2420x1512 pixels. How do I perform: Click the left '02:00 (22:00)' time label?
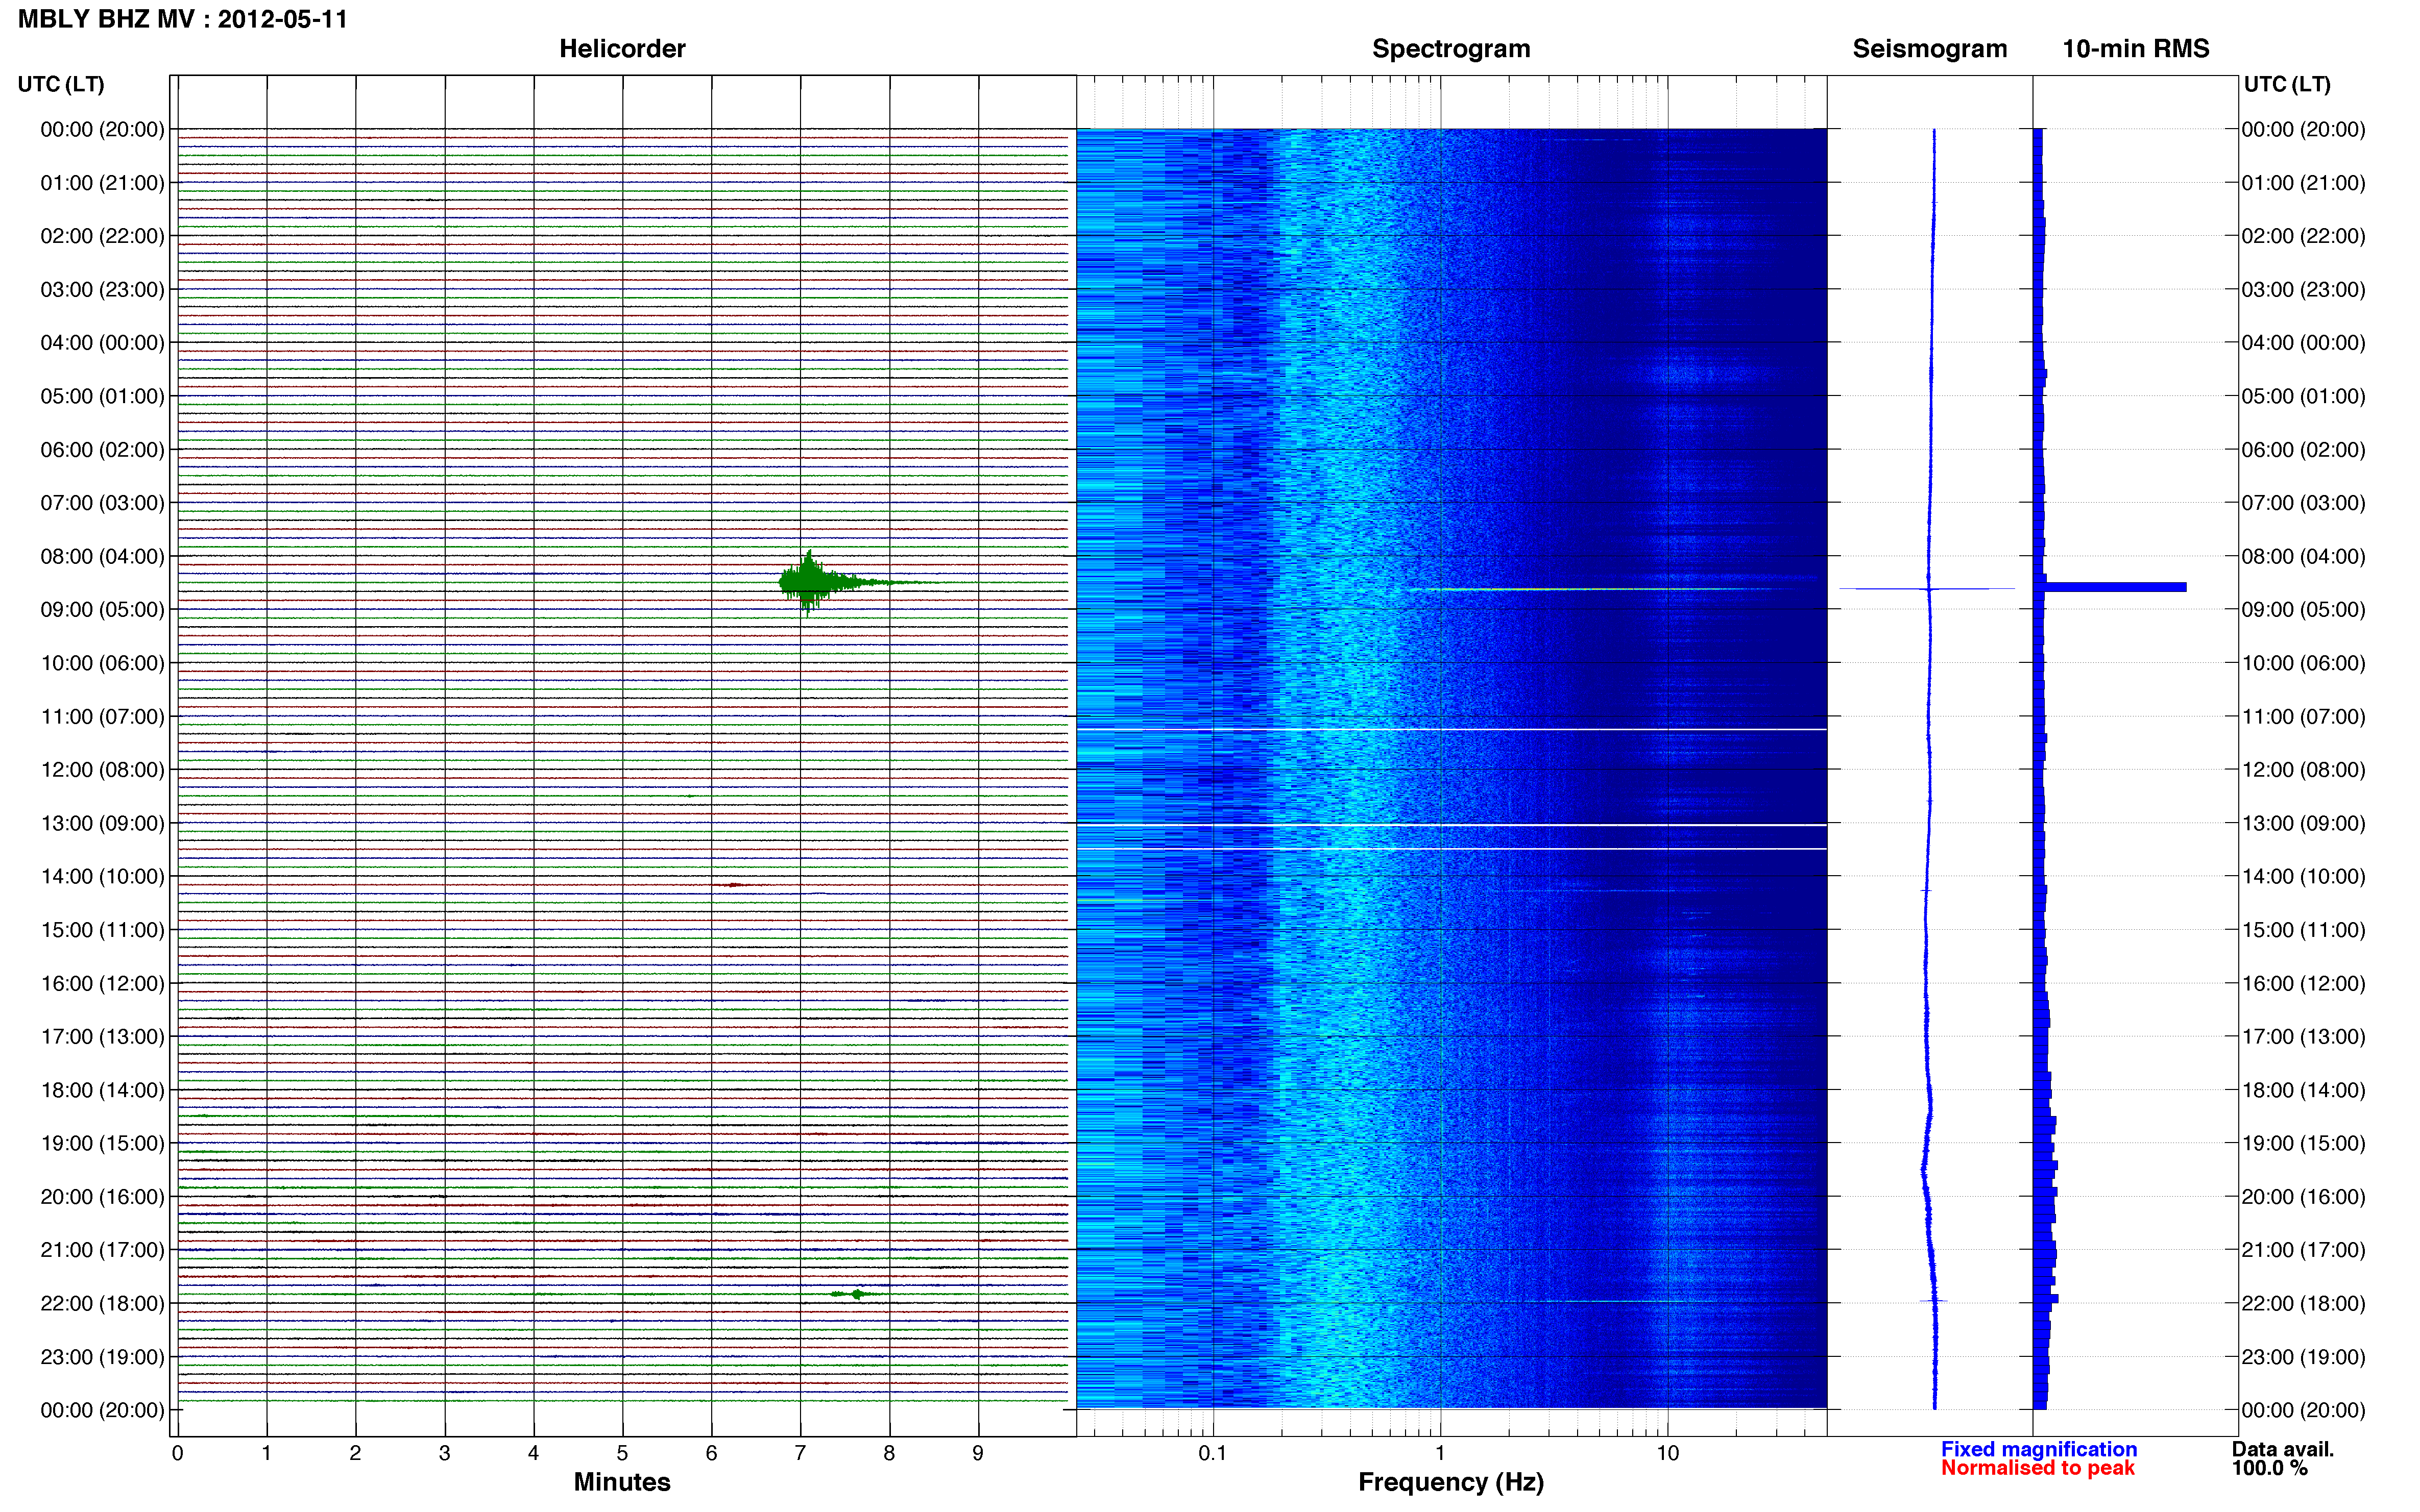point(102,236)
